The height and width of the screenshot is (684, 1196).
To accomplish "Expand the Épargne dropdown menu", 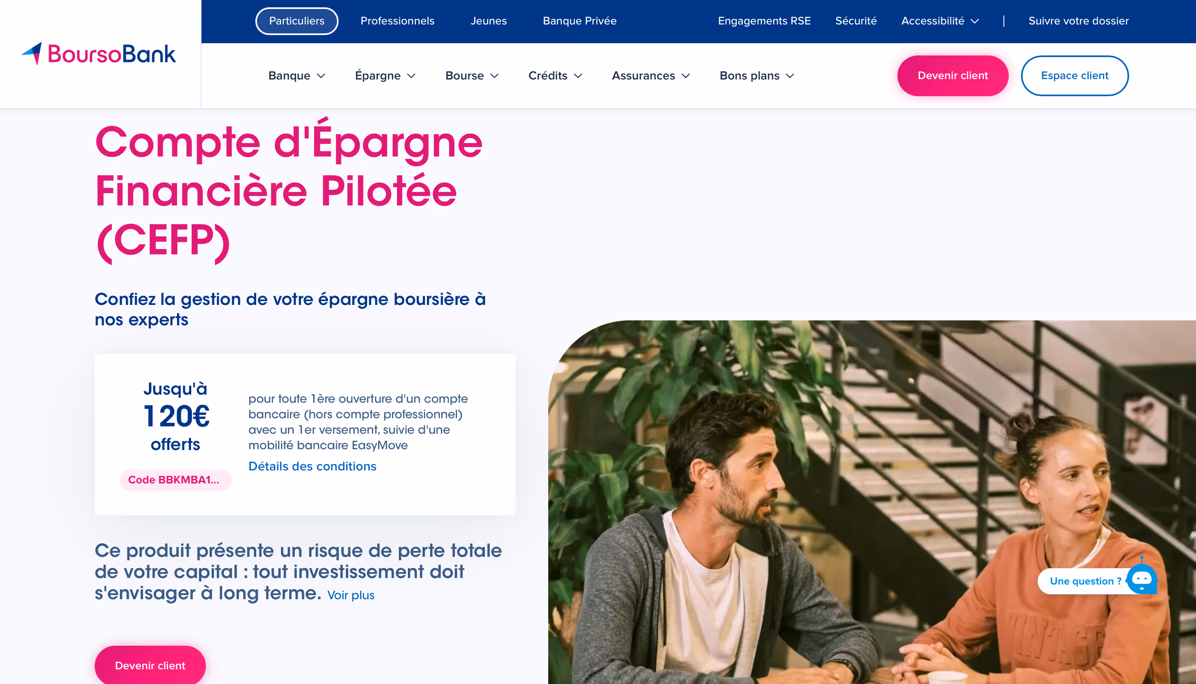I will click(x=385, y=76).
